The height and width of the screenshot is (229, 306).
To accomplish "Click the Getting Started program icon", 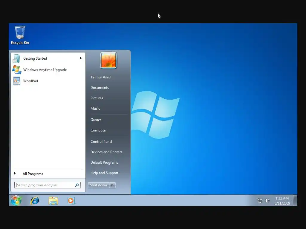I will coord(16,58).
